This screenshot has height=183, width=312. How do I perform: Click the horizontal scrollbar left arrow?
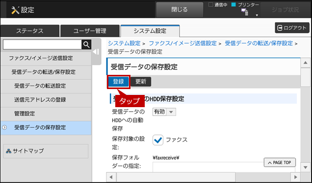(x=111, y=177)
